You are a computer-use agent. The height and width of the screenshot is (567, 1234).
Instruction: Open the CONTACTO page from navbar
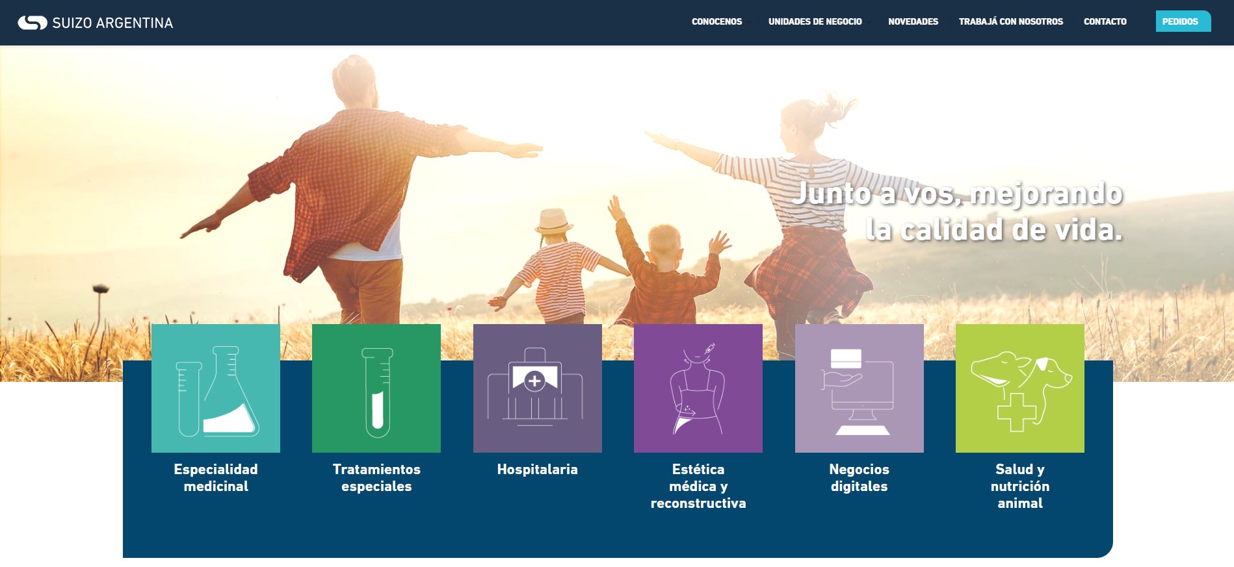(1105, 21)
